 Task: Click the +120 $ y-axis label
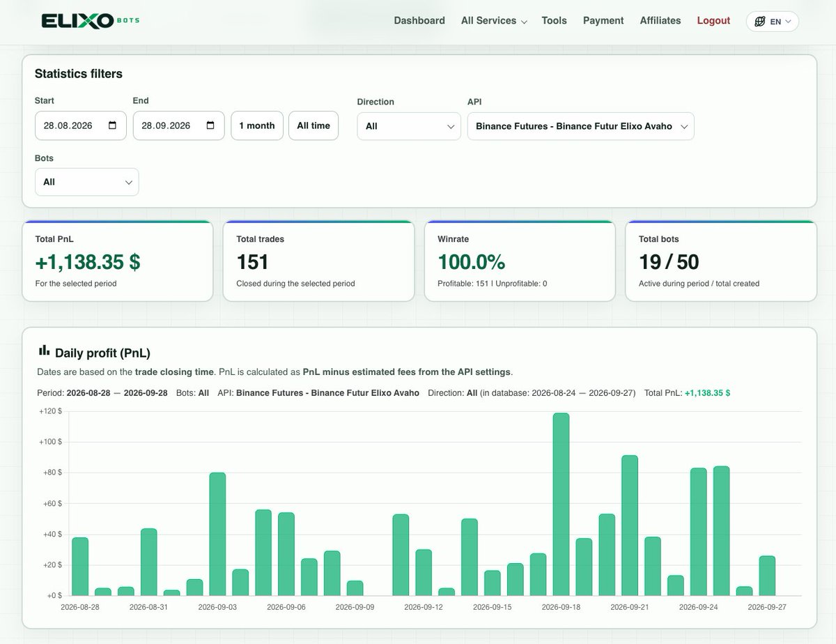50,411
